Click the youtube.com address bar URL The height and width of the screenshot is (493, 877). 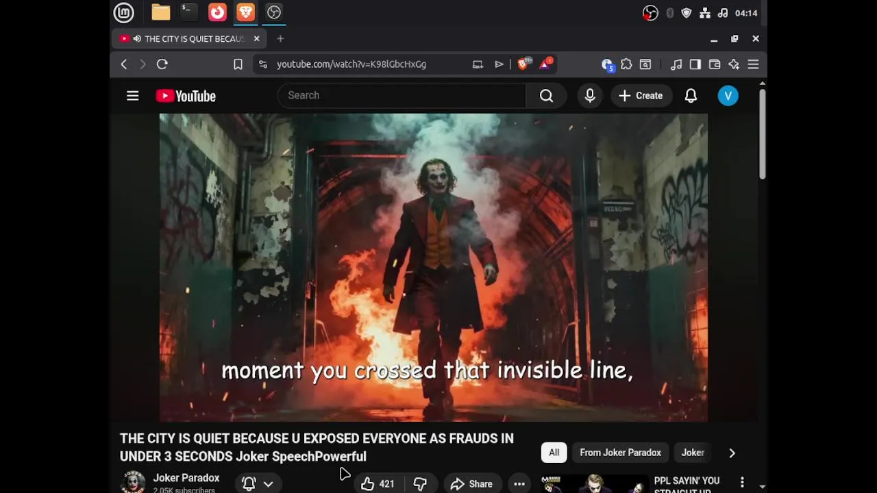pos(351,64)
